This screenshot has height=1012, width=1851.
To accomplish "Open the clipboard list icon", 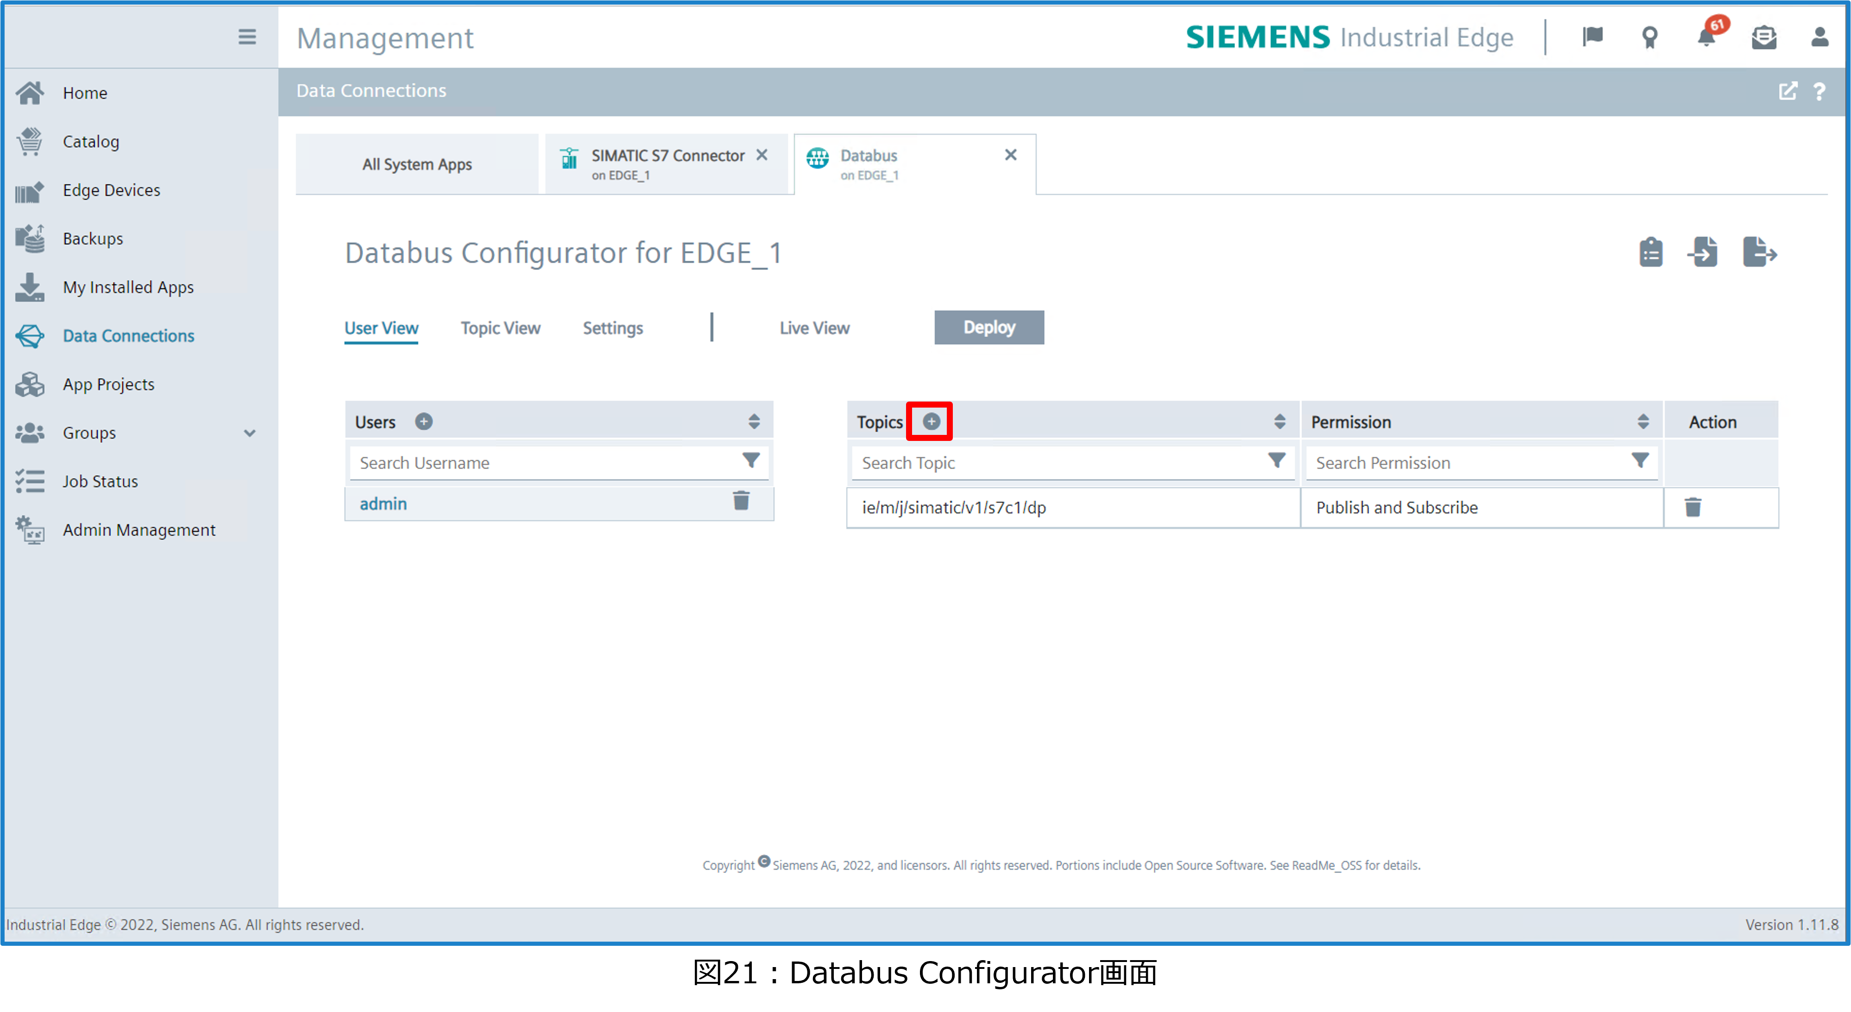I will pyautogui.click(x=1650, y=252).
